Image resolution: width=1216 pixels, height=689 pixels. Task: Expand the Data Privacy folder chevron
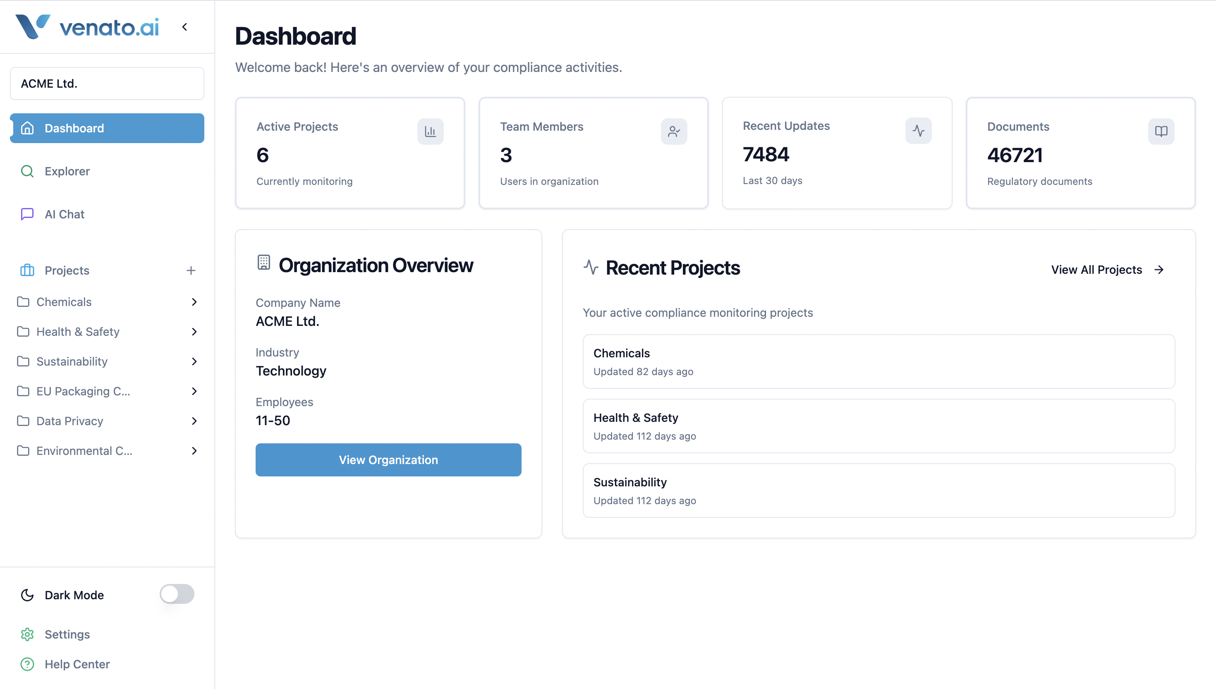pyautogui.click(x=194, y=421)
